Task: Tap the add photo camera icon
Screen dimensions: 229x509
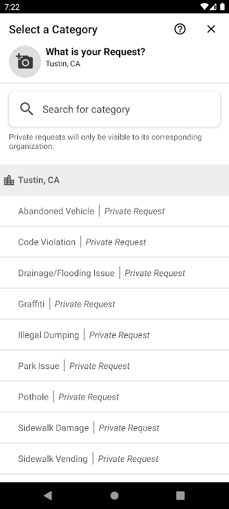Action: click(25, 62)
